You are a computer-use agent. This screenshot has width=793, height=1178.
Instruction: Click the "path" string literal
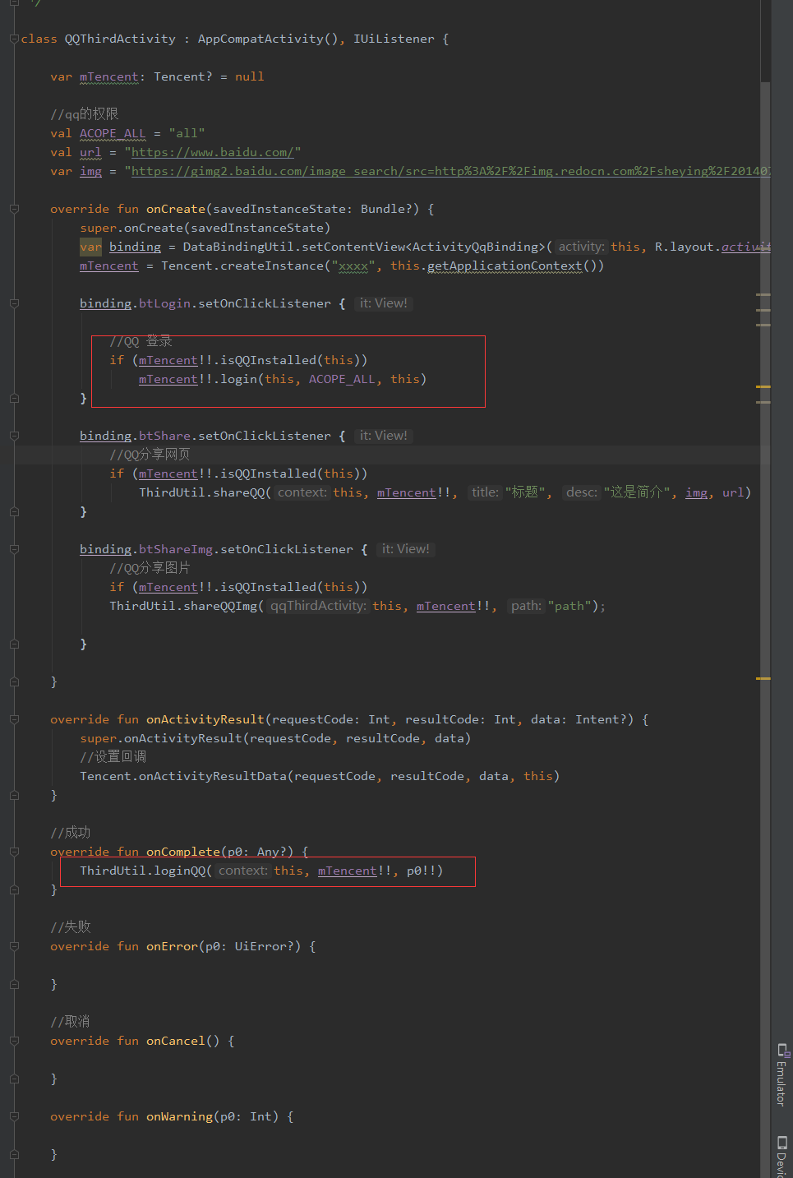pos(569,606)
